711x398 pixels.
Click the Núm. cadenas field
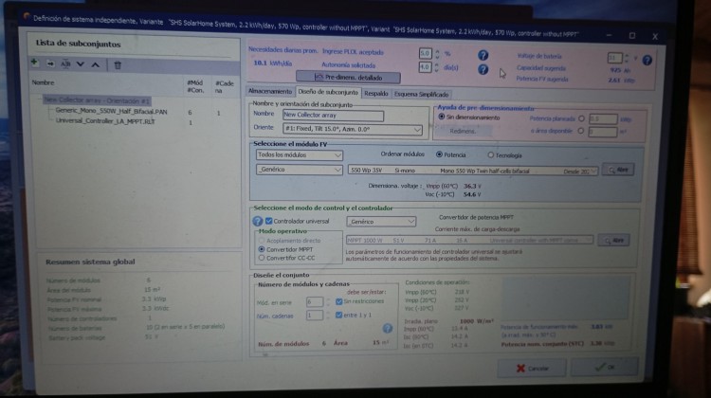[314, 316]
